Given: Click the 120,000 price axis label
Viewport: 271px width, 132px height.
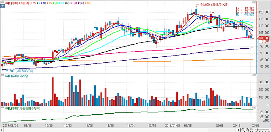Looking at the screenshot, I should tap(264, 13).
